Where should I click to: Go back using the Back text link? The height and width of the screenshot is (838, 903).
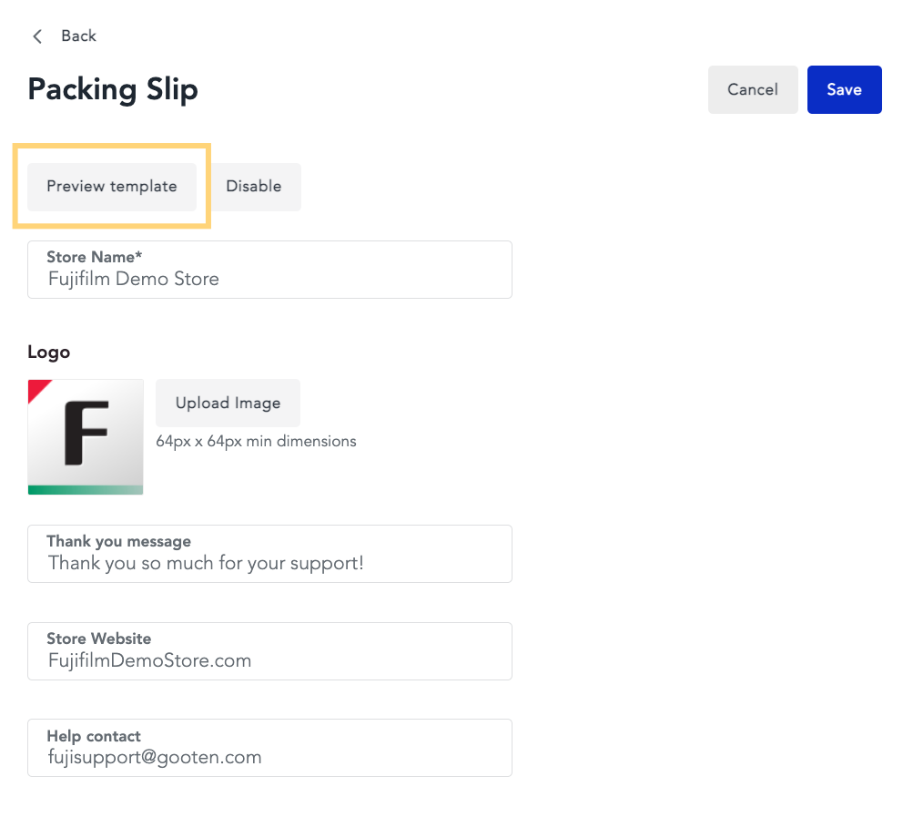(79, 36)
